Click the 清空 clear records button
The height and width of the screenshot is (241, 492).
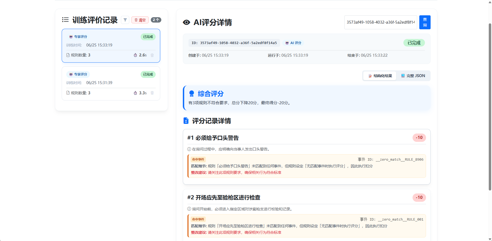[x=140, y=20]
